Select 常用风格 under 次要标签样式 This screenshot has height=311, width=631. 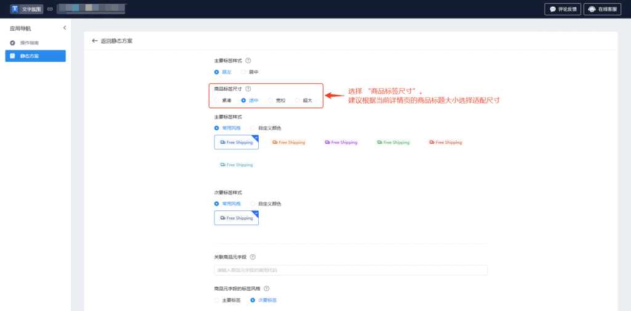tap(216, 204)
